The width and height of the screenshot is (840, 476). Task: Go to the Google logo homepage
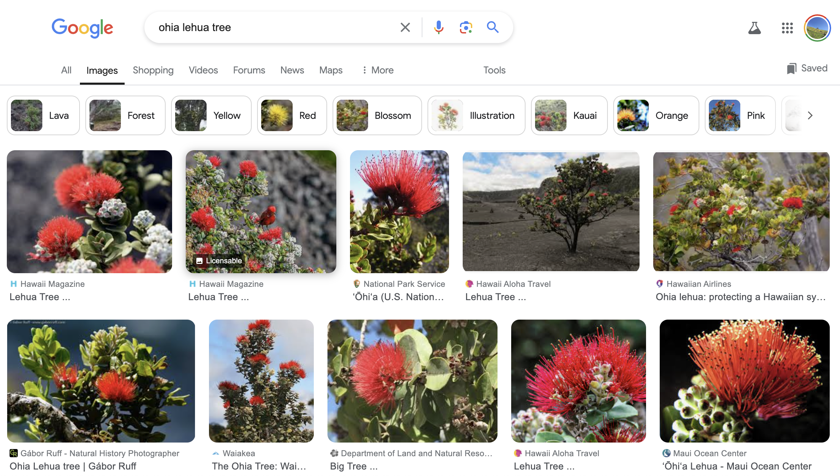(x=82, y=28)
